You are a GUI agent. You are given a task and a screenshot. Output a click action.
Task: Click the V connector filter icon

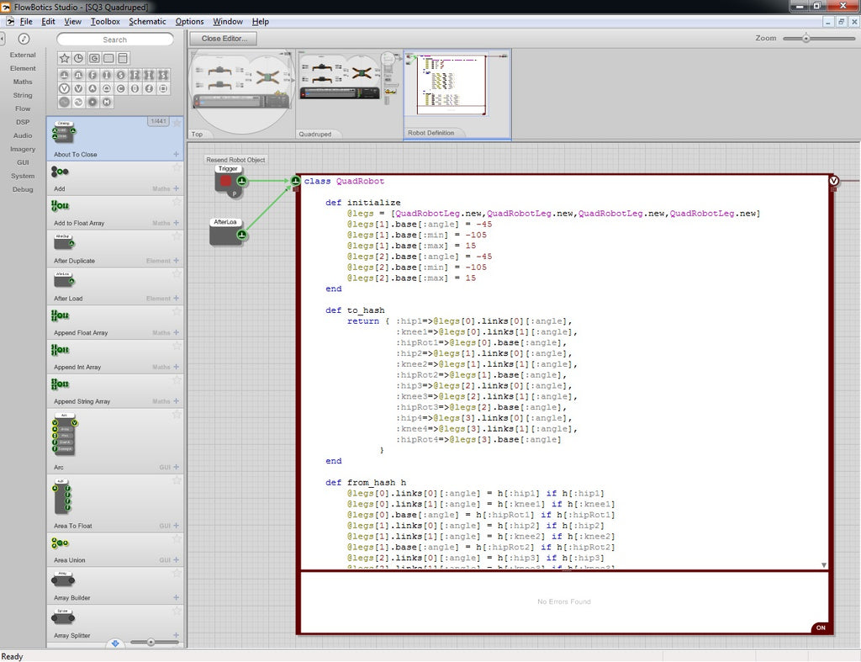click(x=64, y=87)
